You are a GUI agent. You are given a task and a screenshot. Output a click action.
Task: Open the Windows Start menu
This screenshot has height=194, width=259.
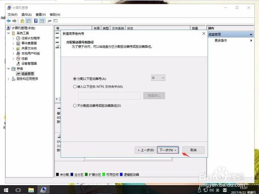pos(6,190)
